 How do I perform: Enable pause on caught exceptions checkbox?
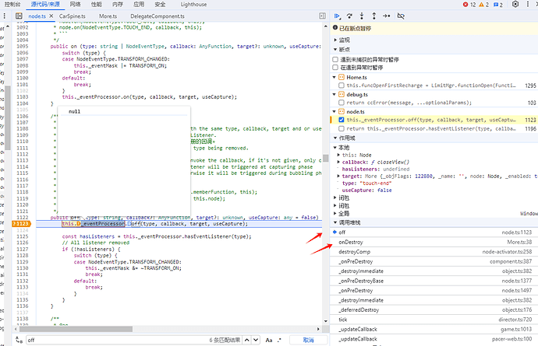coord(335,68)
